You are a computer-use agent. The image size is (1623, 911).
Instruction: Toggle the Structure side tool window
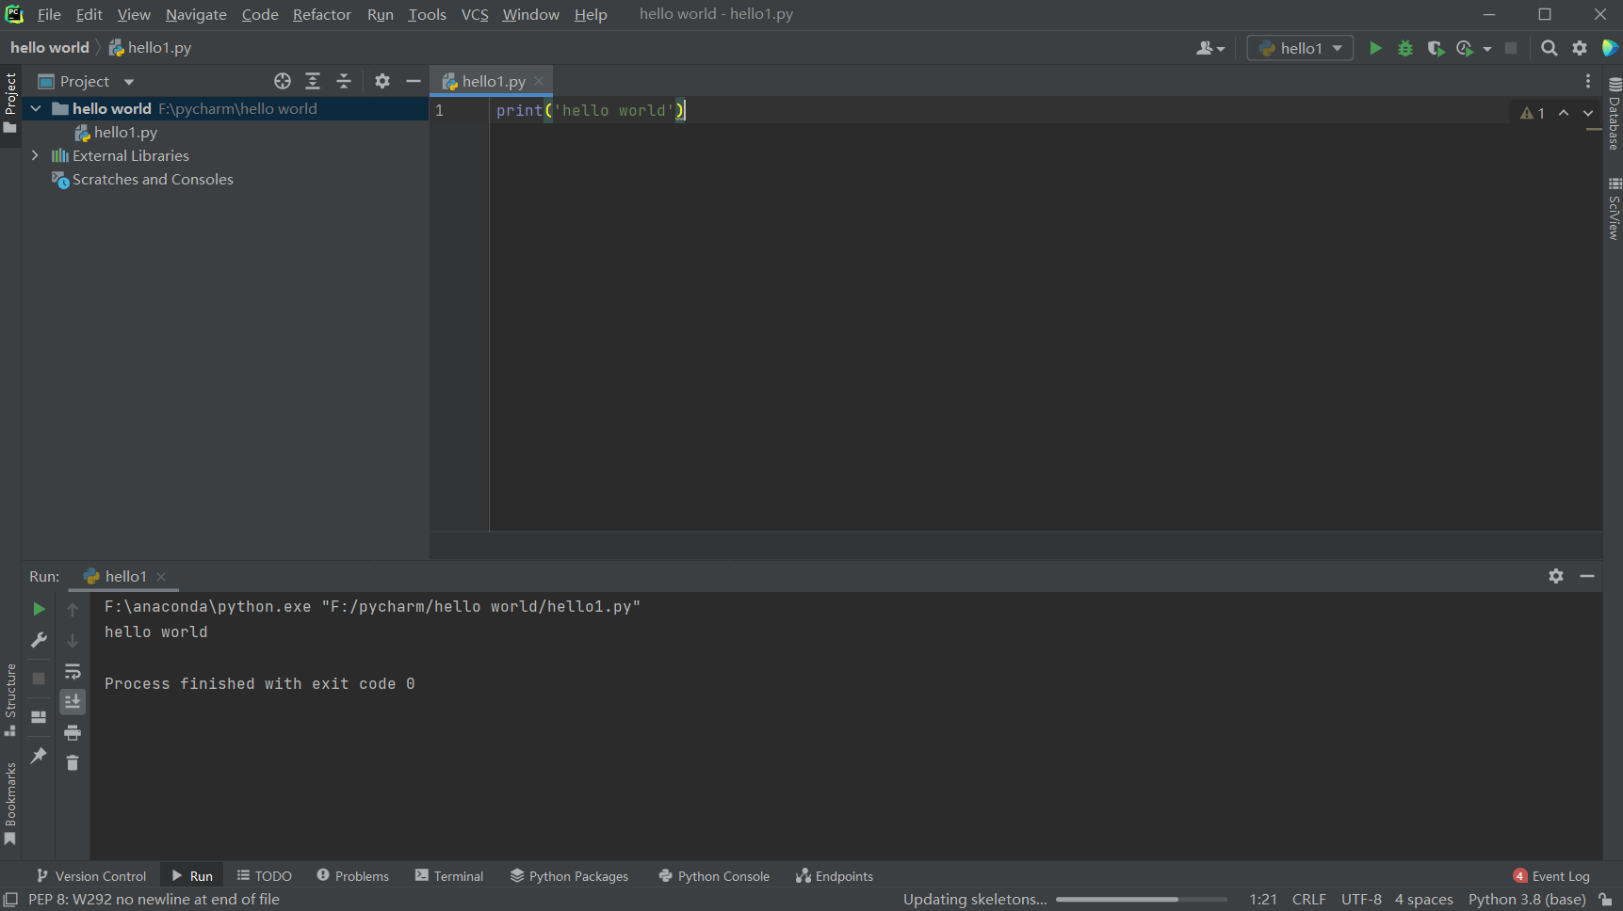click(x=10, y=700)
